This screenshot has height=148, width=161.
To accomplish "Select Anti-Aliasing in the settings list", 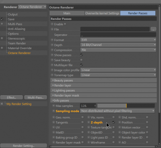I will pos(17,29).
